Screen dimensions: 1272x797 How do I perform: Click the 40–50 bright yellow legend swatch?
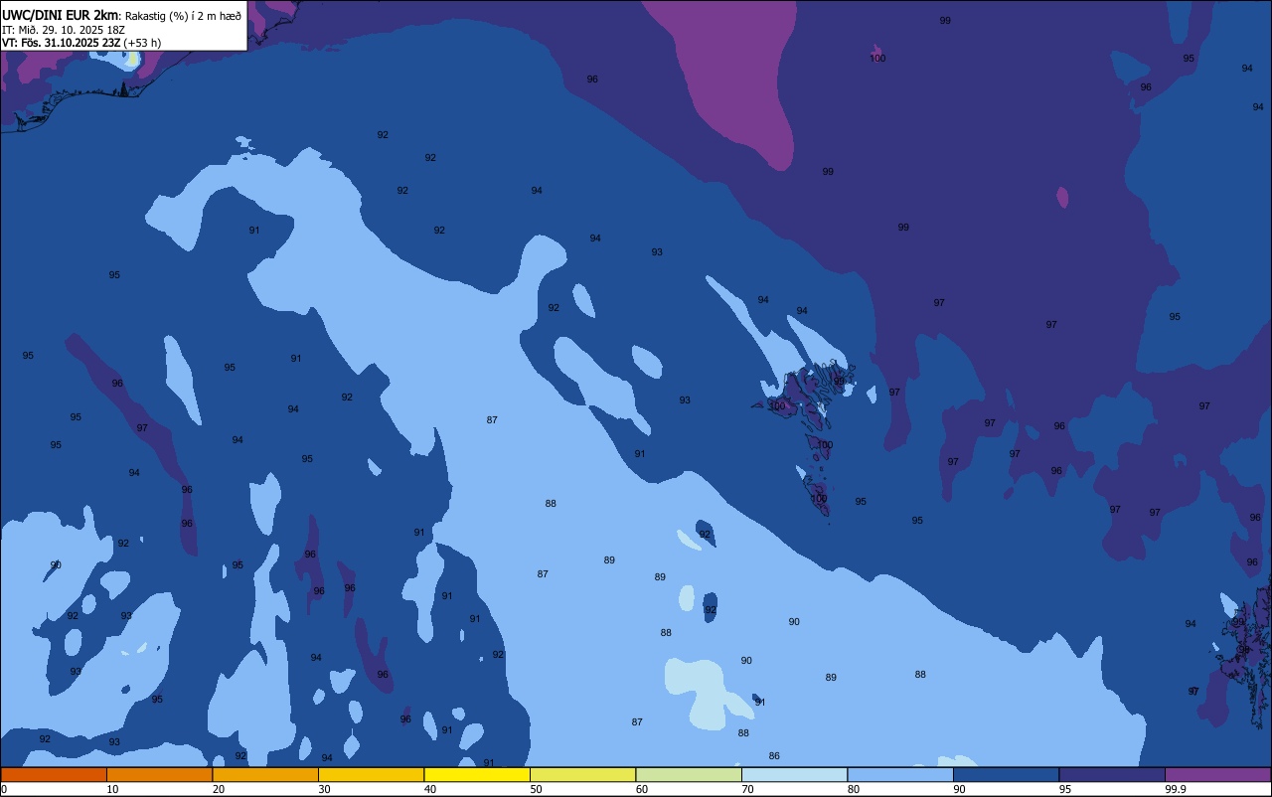click(x=477, y=774)
